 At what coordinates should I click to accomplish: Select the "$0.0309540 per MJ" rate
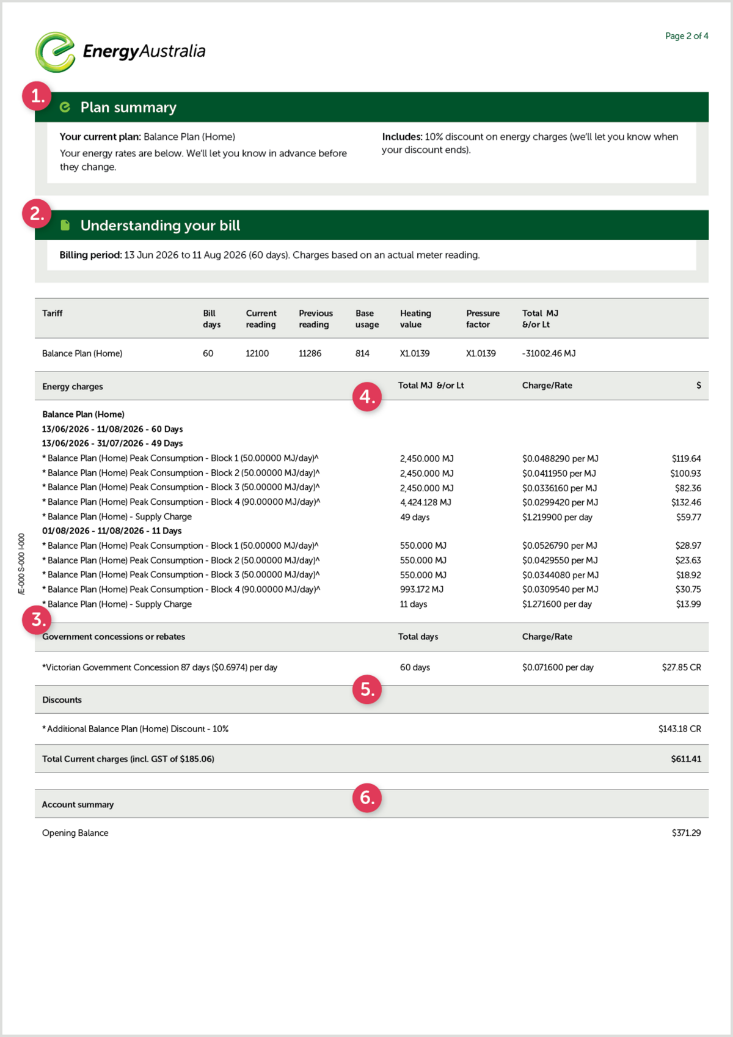coord(560,590)
